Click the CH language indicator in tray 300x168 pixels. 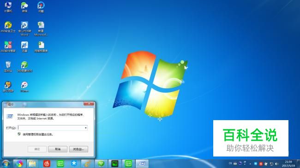tap(230, 163)
